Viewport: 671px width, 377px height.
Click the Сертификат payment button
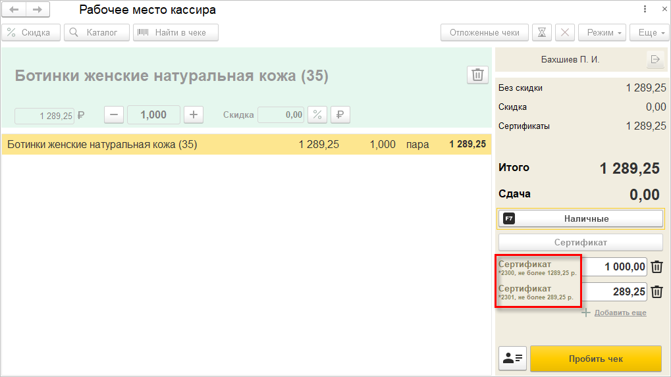(581, 242)
